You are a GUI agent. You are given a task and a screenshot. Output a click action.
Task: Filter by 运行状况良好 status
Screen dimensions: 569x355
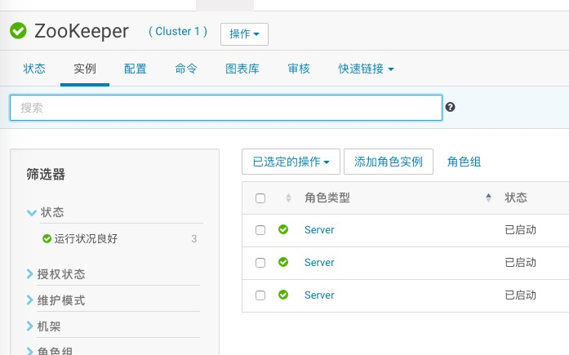pos(86,238)
